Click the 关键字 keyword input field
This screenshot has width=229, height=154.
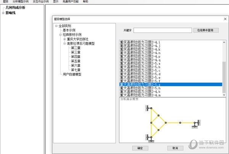point(162,30)
